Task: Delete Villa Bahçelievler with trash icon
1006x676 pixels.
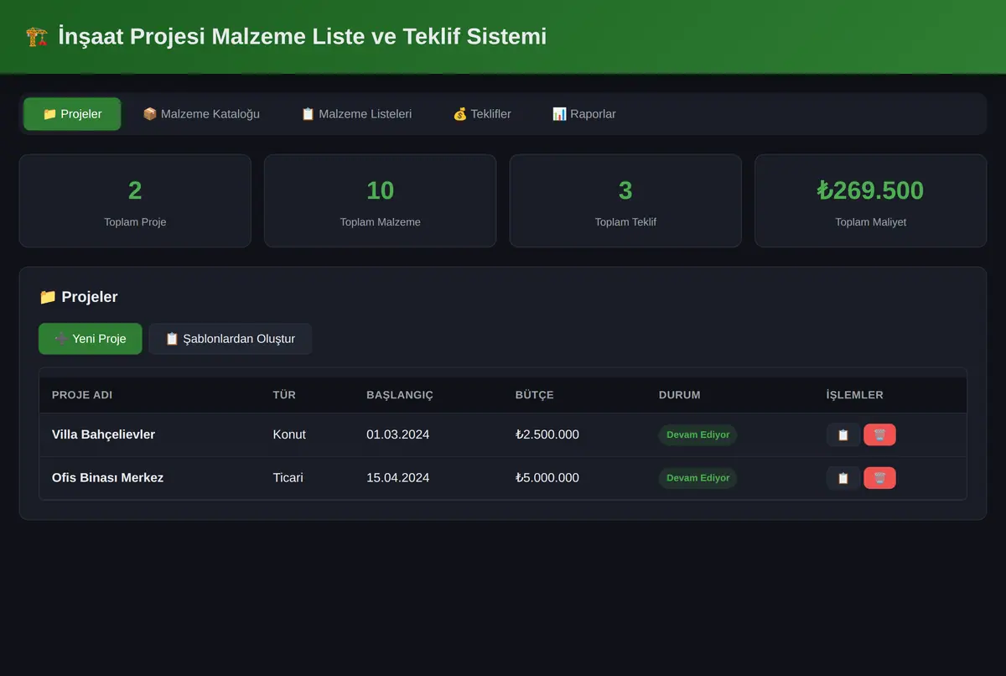Action: pyautogui.click(x=879, y=434)
